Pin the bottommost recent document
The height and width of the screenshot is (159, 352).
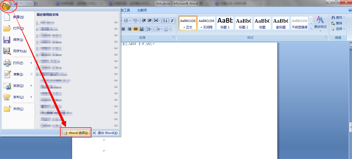(x=116, y=126)
